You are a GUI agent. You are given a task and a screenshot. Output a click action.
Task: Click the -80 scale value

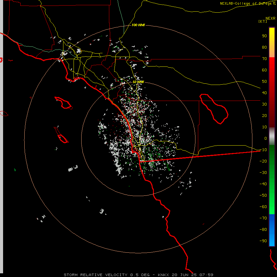click(263, 230)
